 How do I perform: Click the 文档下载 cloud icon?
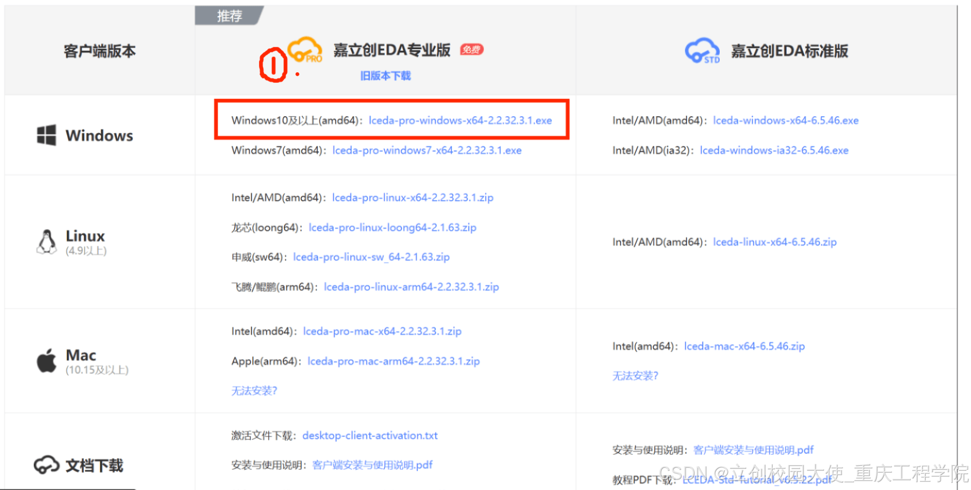point(46,465)
